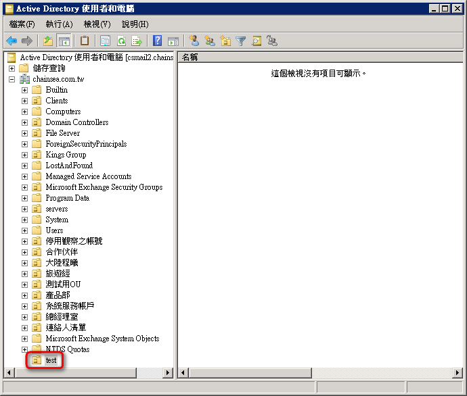Viewport: 467px width, 396px height.
Task: Click the 名稱 column header
Action: click(320, 57)
